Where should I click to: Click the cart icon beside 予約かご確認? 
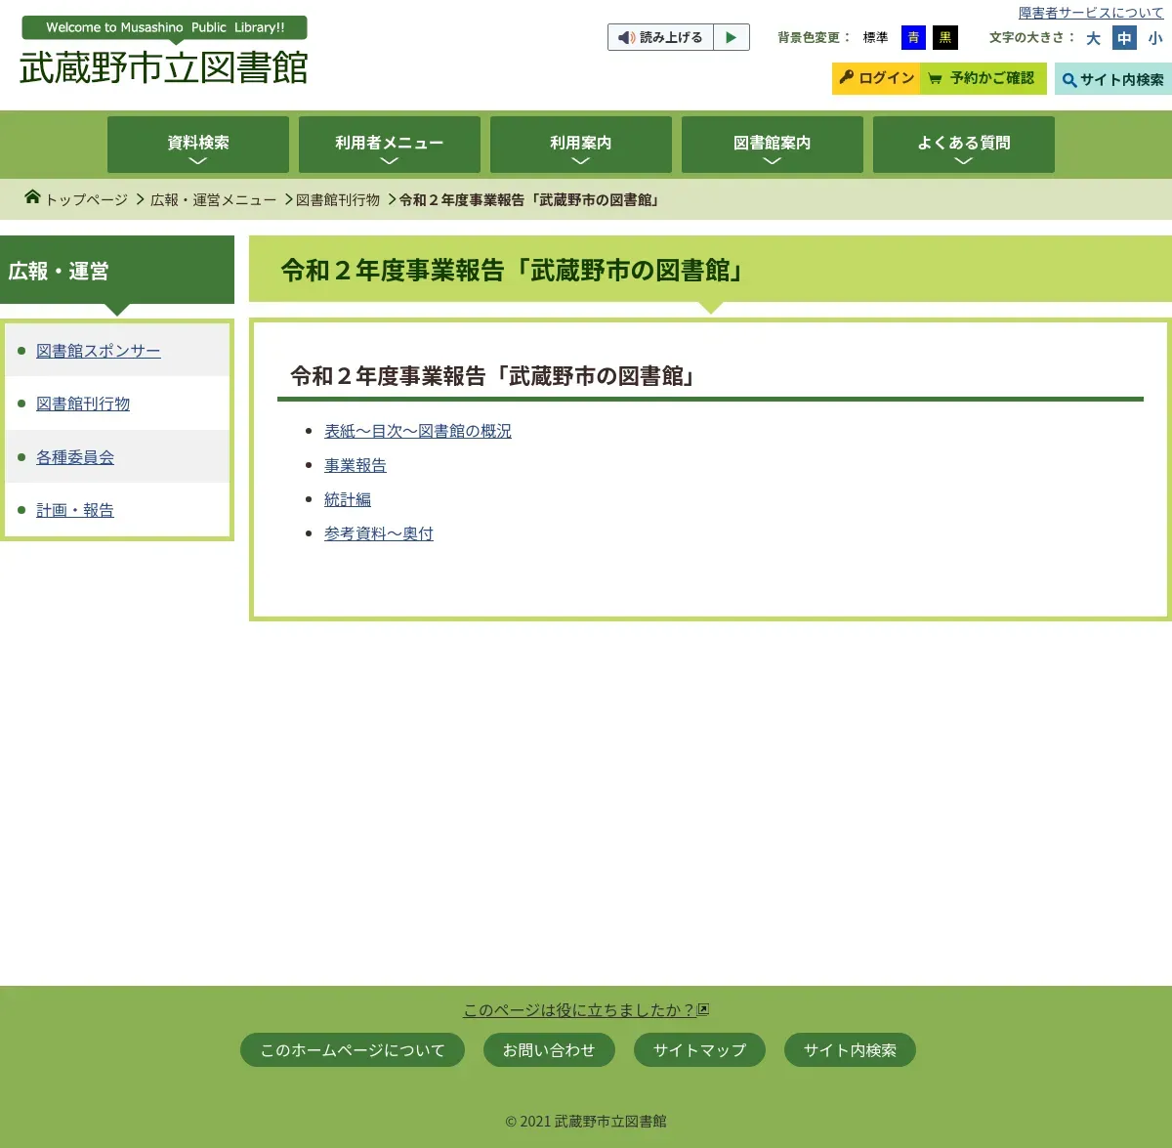(935, 78)
